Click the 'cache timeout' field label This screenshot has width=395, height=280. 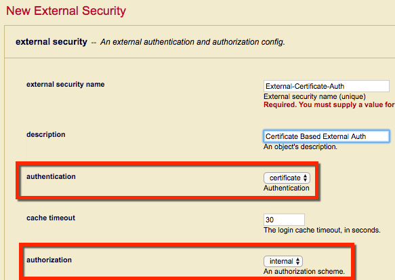[51, 218]
